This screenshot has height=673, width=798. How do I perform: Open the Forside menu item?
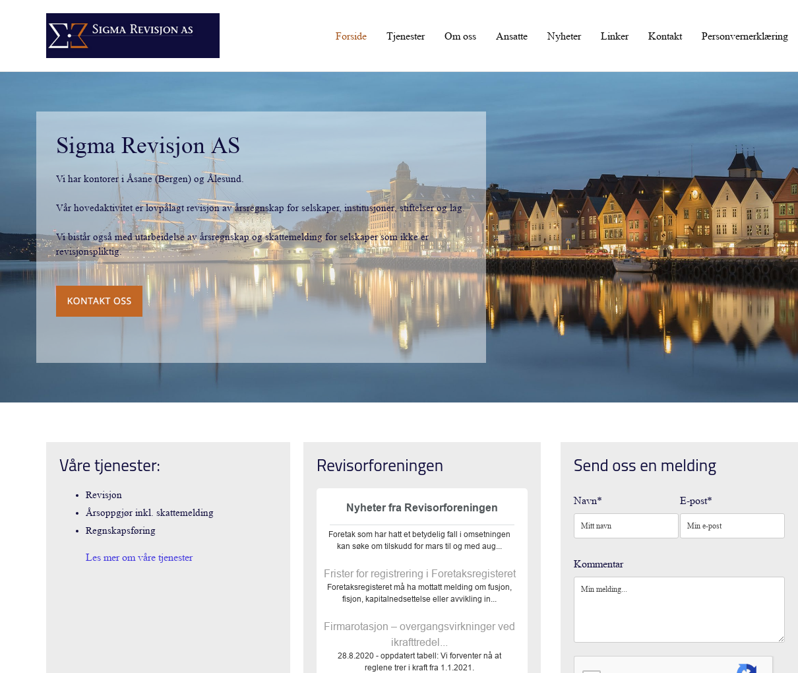(x=351, y=36)
